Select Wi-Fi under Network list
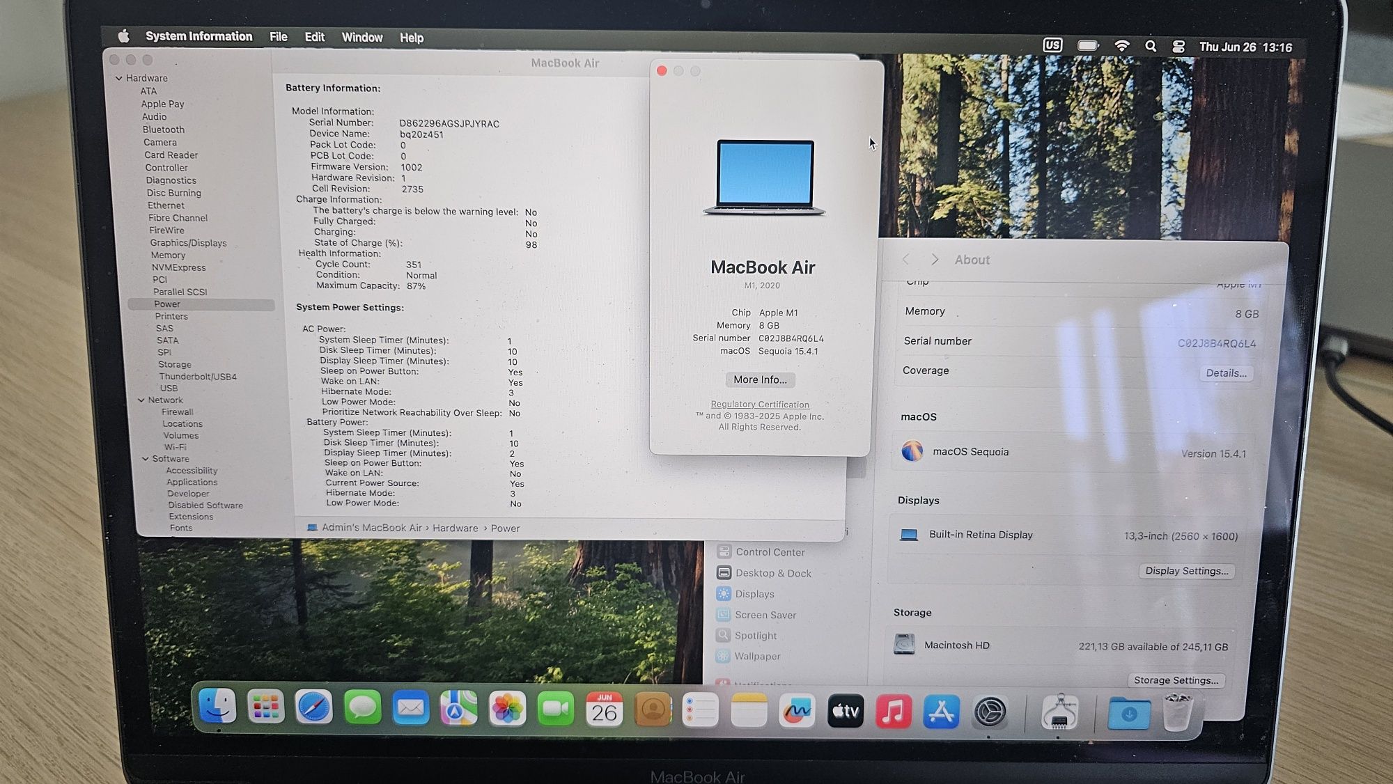 [x=175, y=447]
